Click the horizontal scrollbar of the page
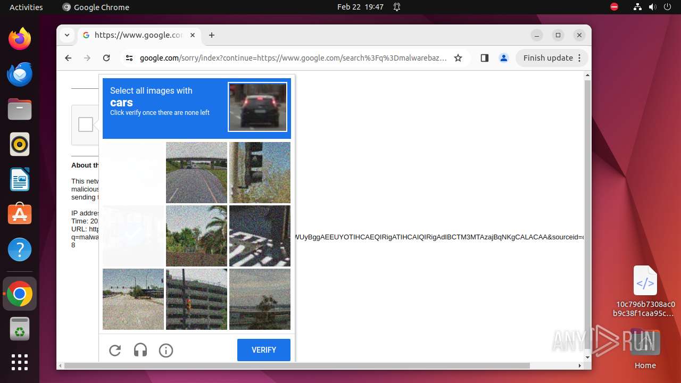 coord(297,365)
